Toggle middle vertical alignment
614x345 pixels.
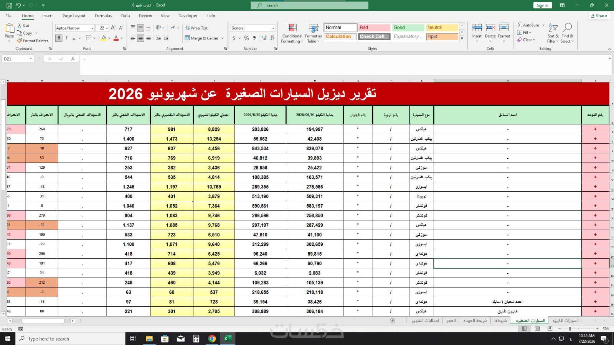pyautogui.click(x=141, y=28)
